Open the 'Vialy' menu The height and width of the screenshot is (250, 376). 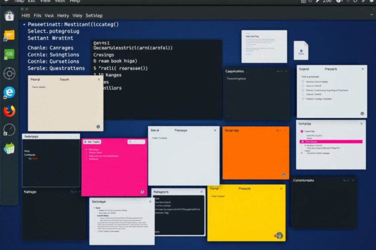point(77,15)
